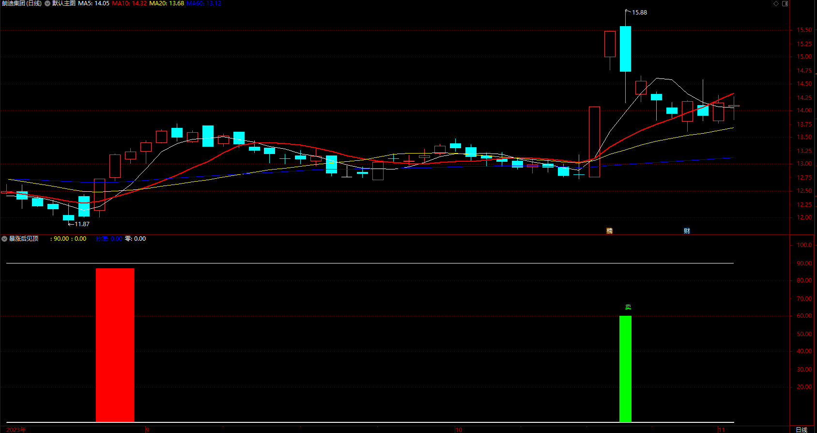
Task: Open the 榜 marker on the chart
Action: click(x=610, y=231)
